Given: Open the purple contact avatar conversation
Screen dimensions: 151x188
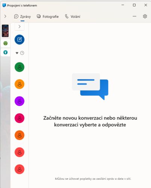Looking at the screenshot, I should [20, 101].
